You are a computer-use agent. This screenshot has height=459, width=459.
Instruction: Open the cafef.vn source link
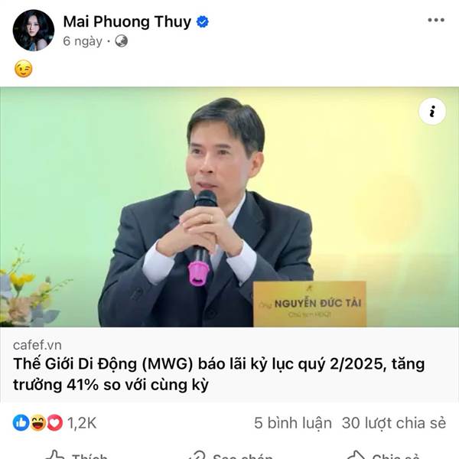[37, 346]
